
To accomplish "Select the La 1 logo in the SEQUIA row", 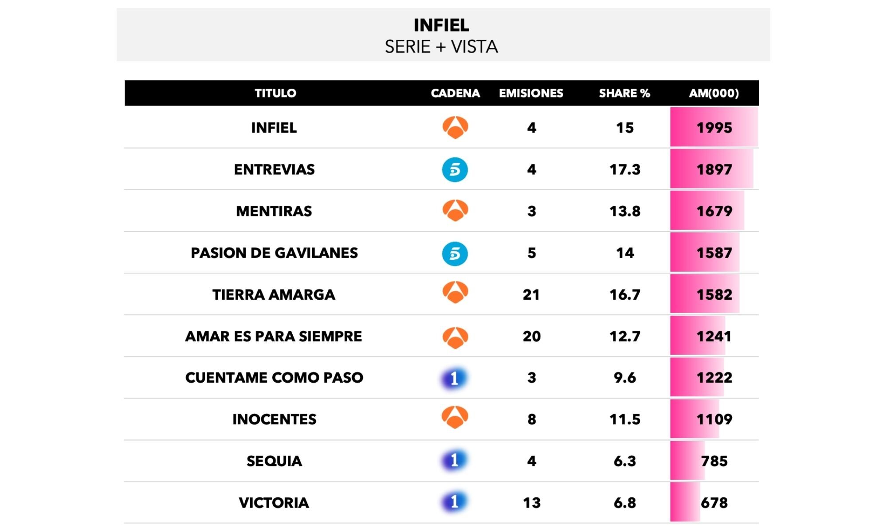I will pos(454,461).
